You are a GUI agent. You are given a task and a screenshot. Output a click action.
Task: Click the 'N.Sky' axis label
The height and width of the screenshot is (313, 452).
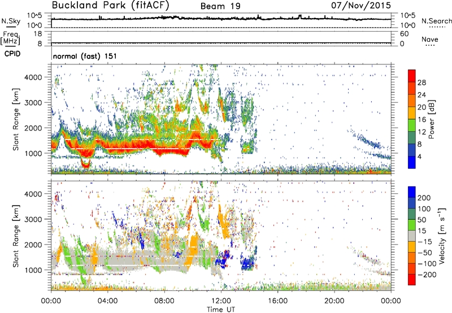tap(11, 21)
